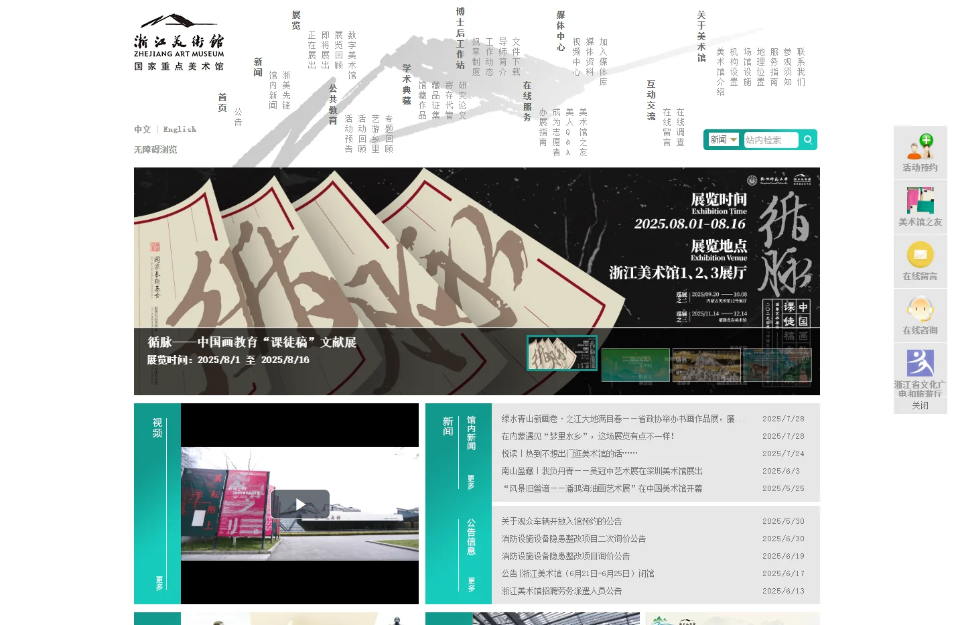Click the search magnifier icon
Screen dimensions: 954x625
808,140
